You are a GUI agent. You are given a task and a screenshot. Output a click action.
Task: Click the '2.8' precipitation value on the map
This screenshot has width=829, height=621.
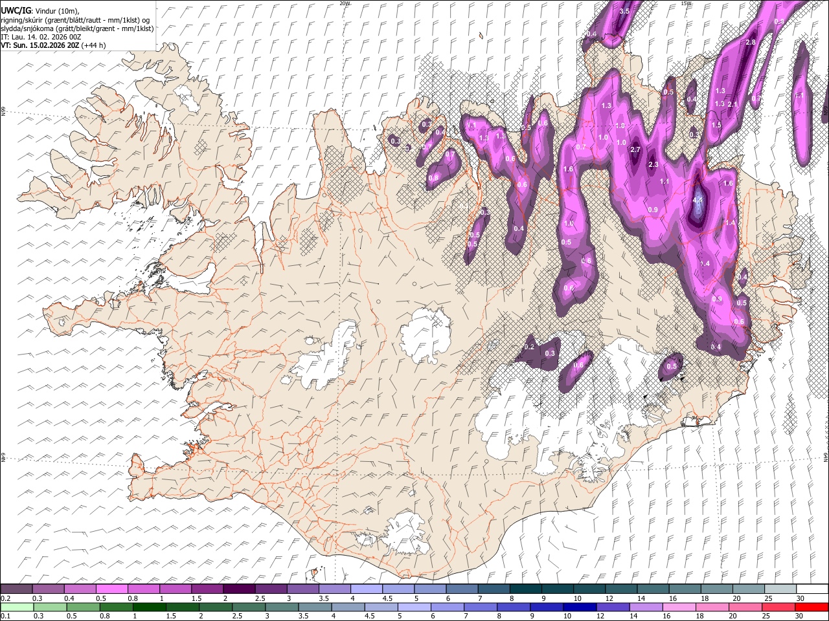pos(751,42)
